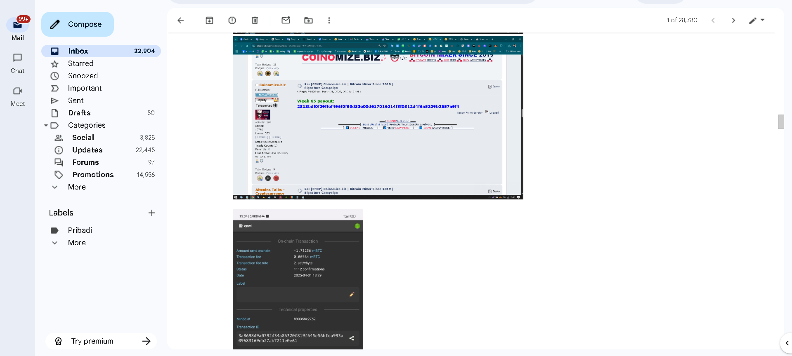The width and height of the screenshot is (792, 356).
Task: Click the Starred star icon
Action: (54, 64)
